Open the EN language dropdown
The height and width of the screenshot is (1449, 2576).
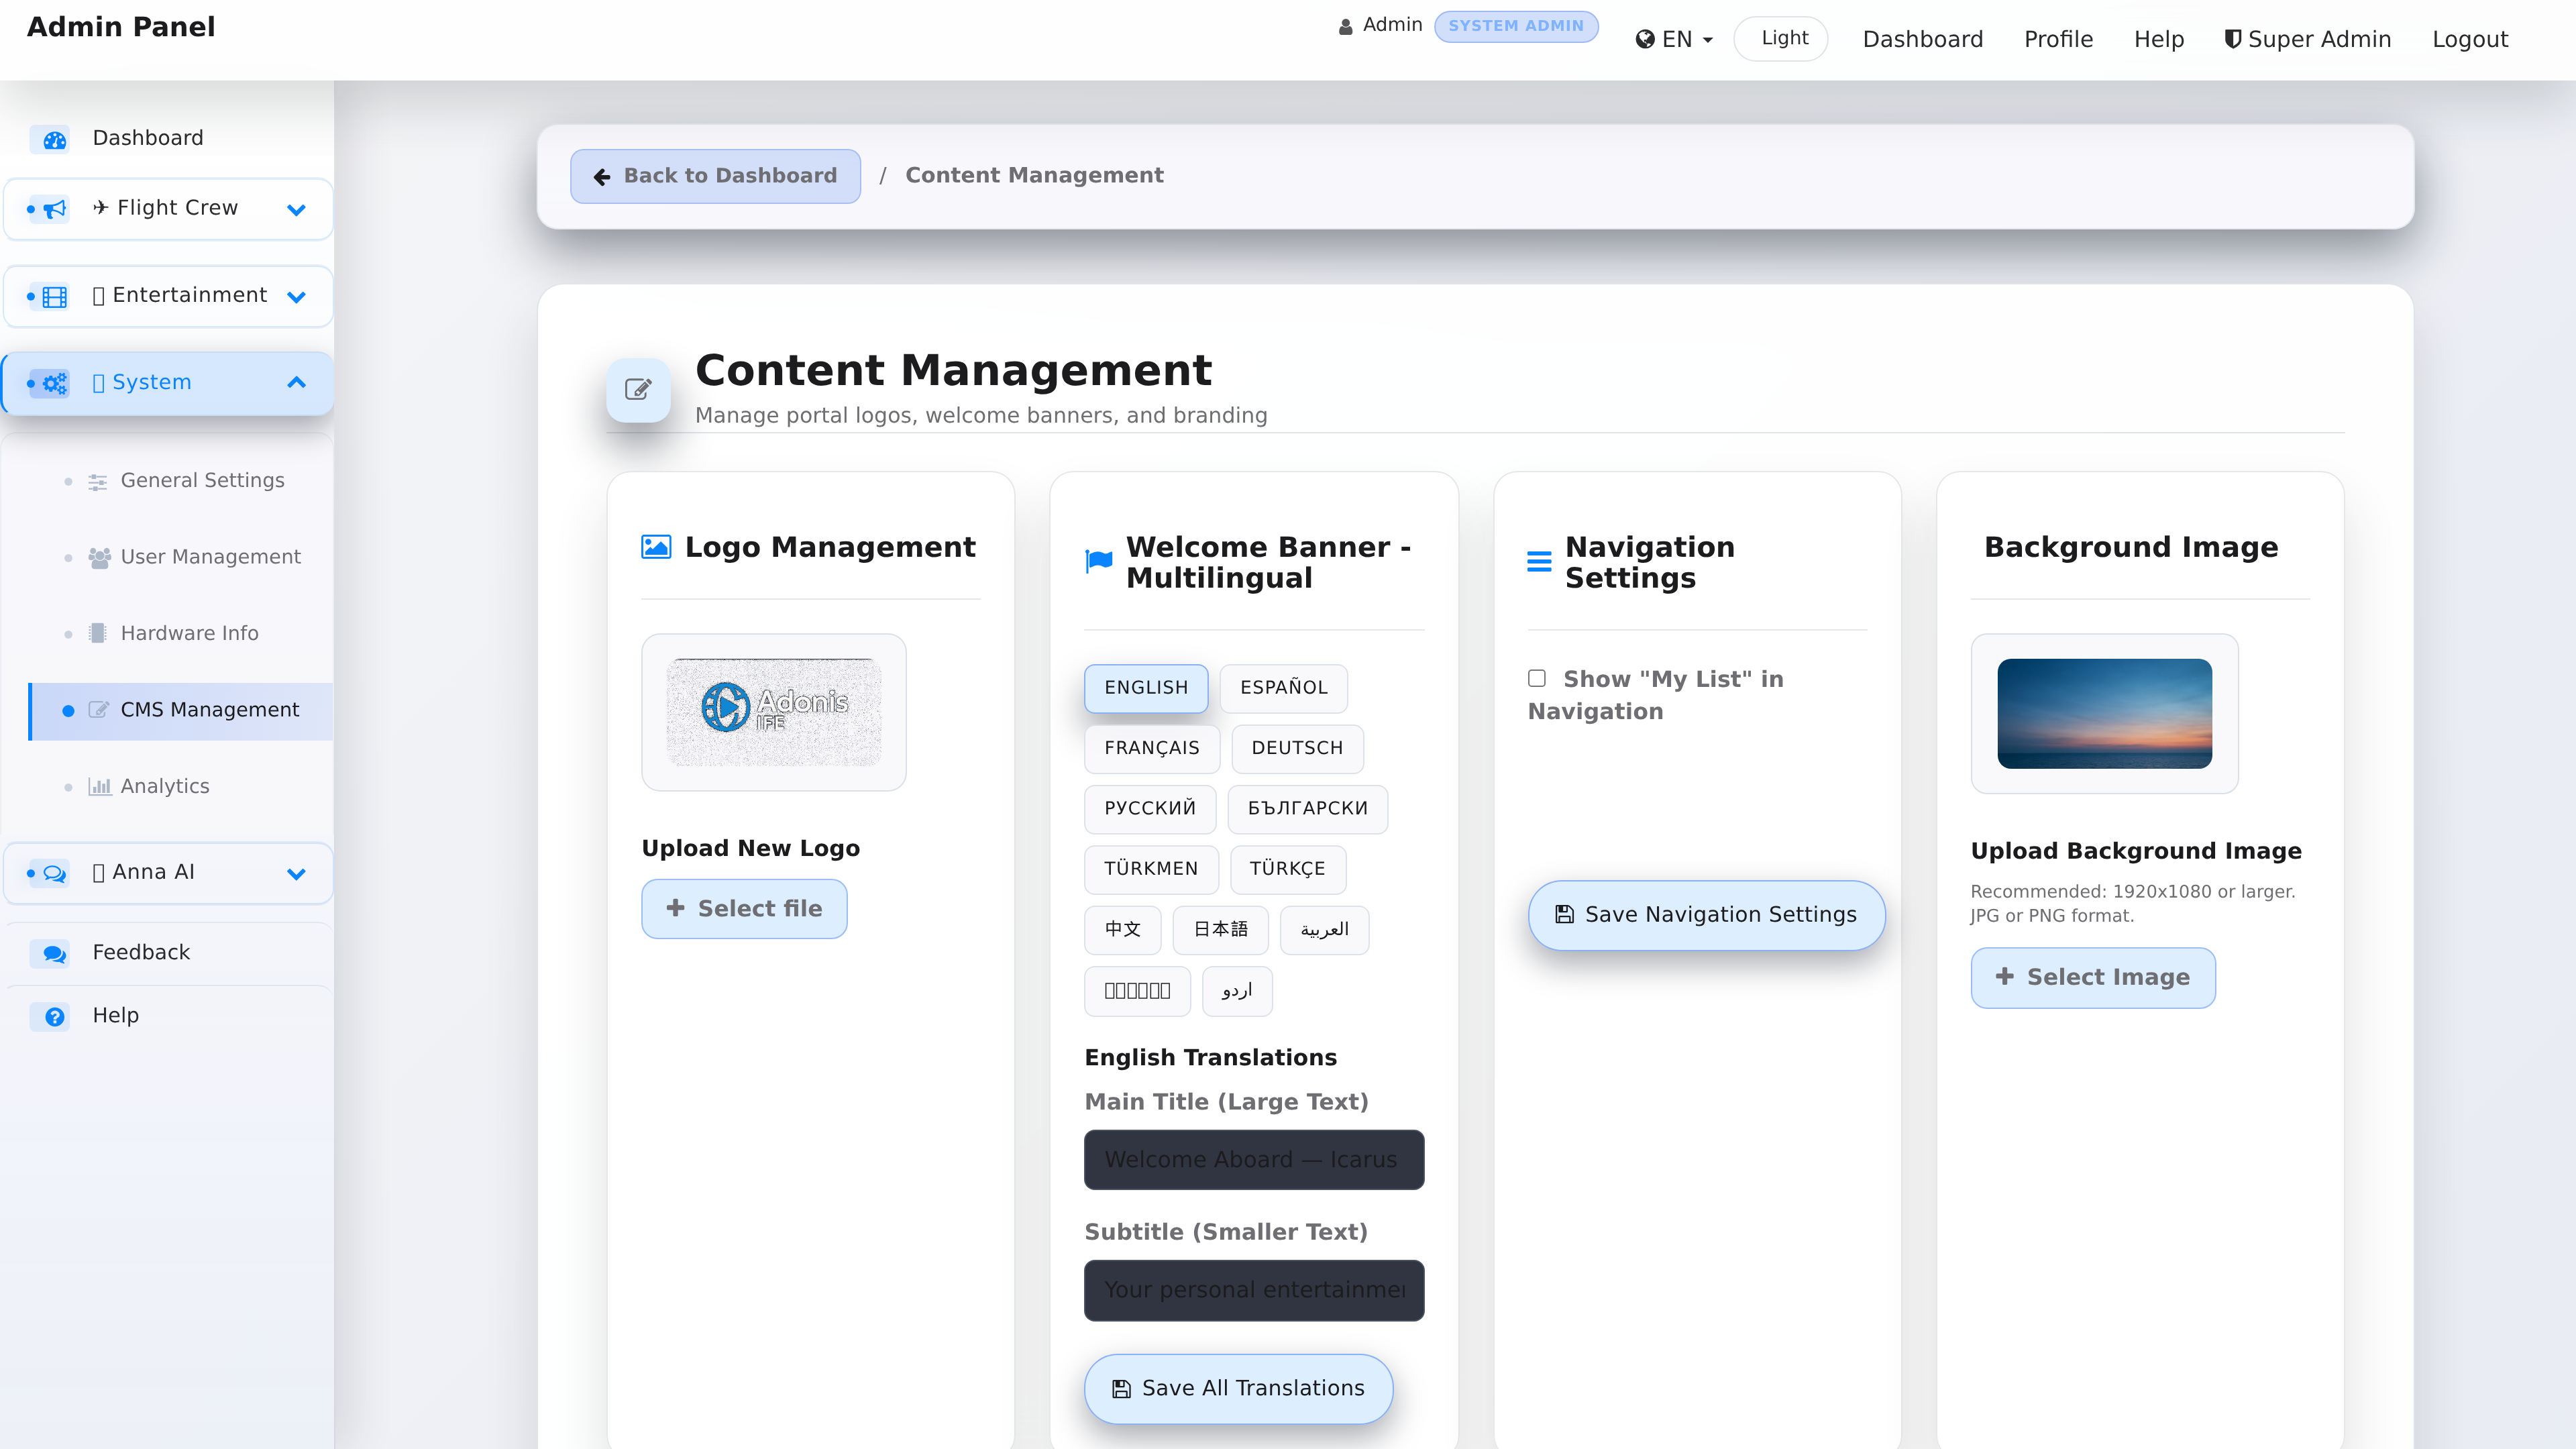click(1675, 40)
